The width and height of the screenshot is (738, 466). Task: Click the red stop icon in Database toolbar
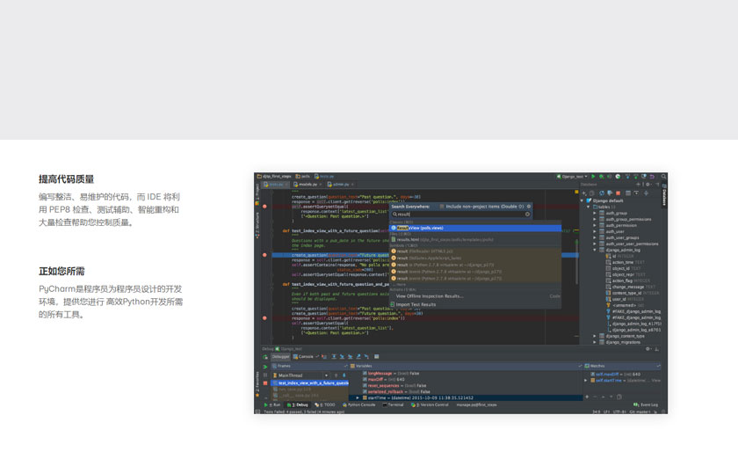coord(618,193)
